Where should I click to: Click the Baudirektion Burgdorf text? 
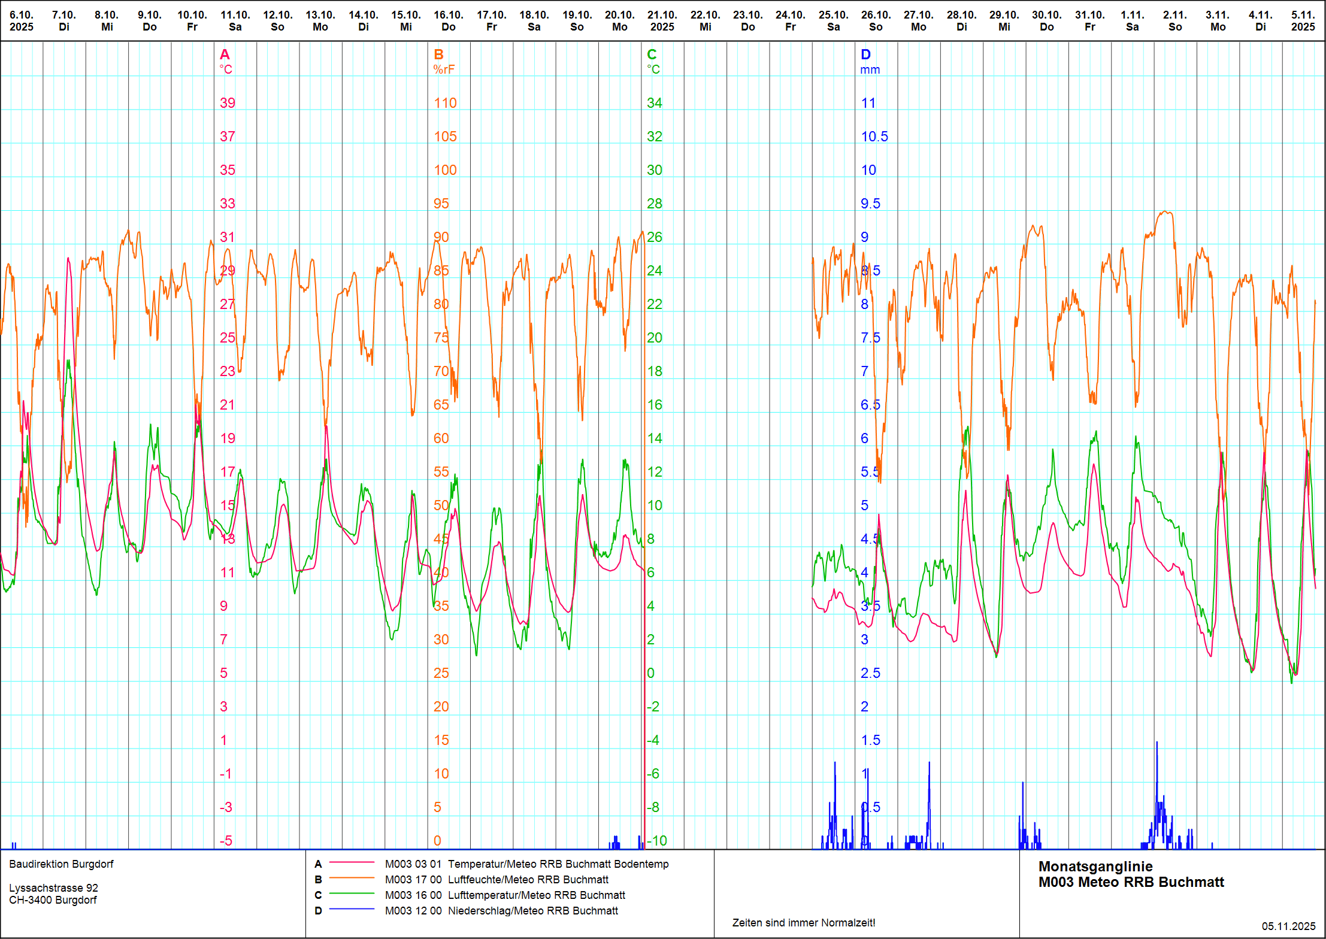61,864
